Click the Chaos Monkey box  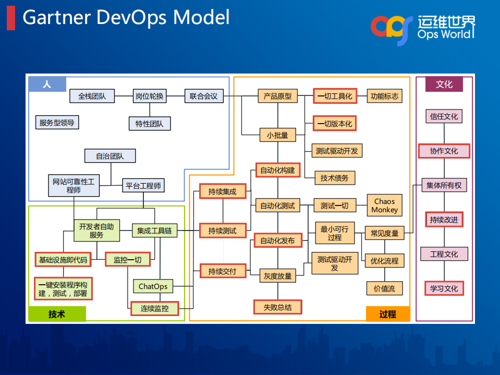click(385, 205)
